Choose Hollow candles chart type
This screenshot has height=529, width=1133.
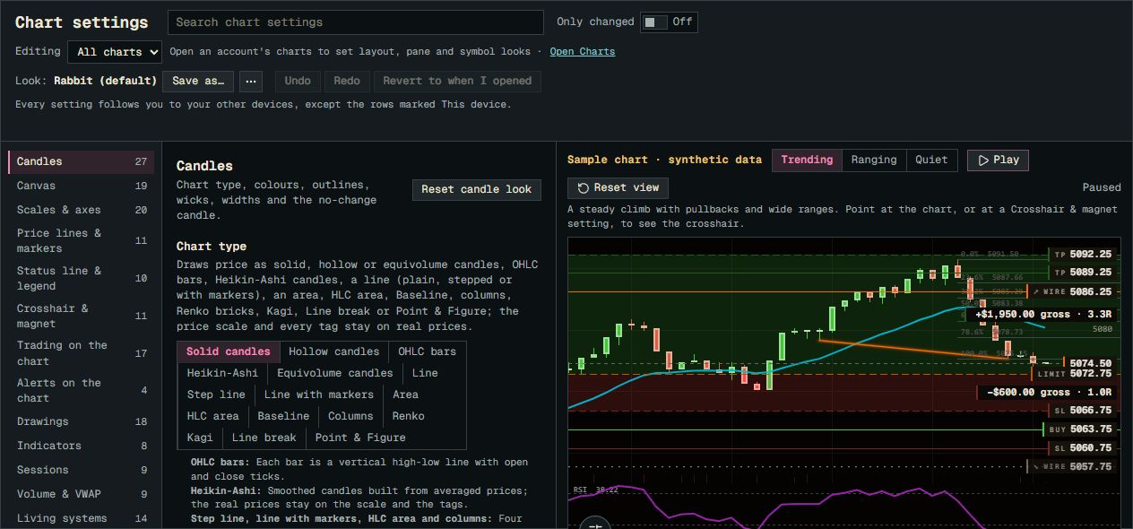coord(333,351)
